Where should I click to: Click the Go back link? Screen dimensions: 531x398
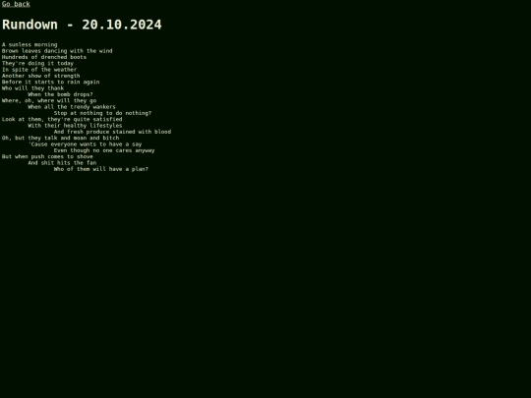tap(16, 4)
